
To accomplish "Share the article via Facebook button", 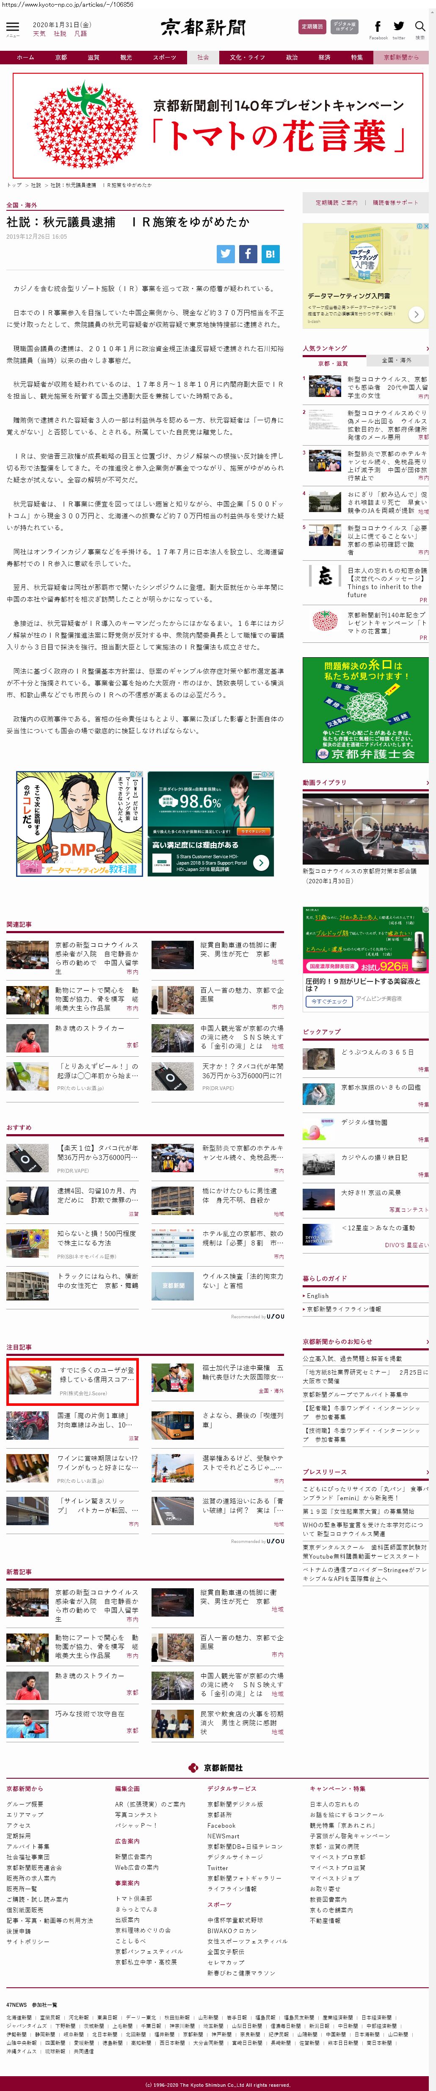I will (248, 254).
